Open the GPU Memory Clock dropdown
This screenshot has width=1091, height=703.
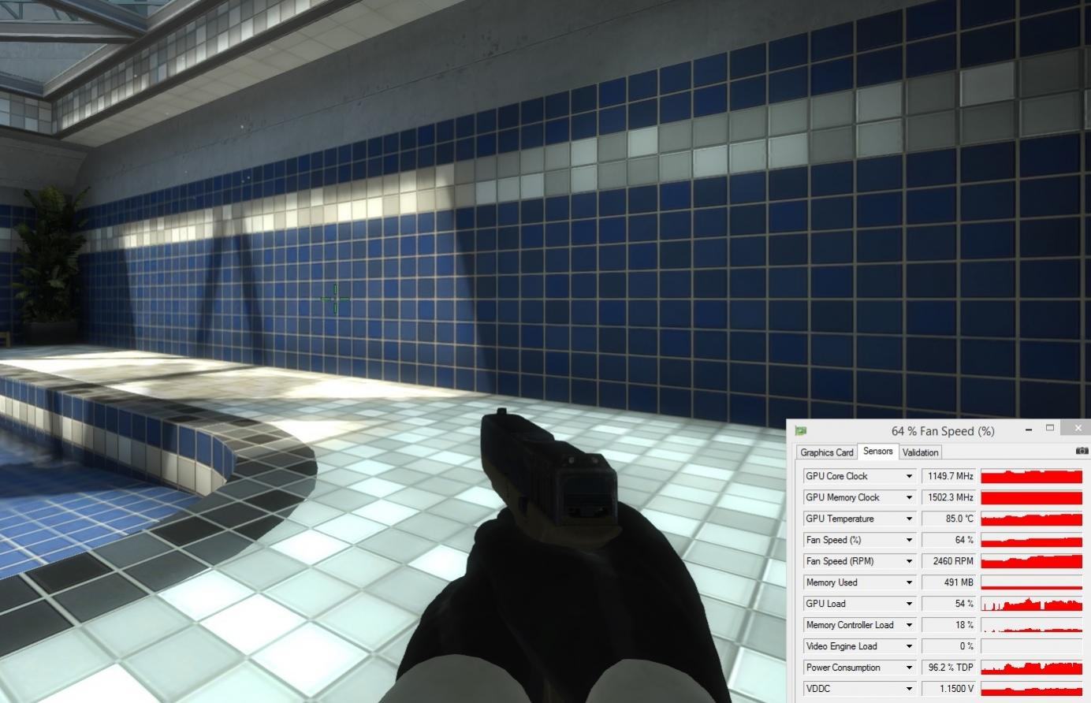click(909, 497)
